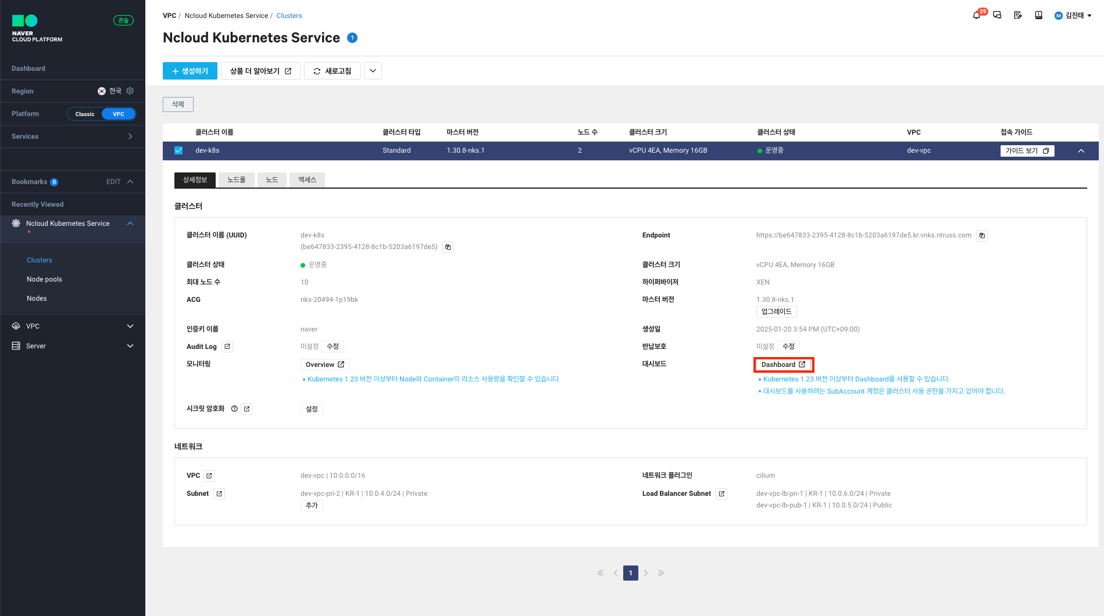This screenshot has height=616, width=1104.
Task: Click 수정 for 반납보호
Action: coord(788,347)
